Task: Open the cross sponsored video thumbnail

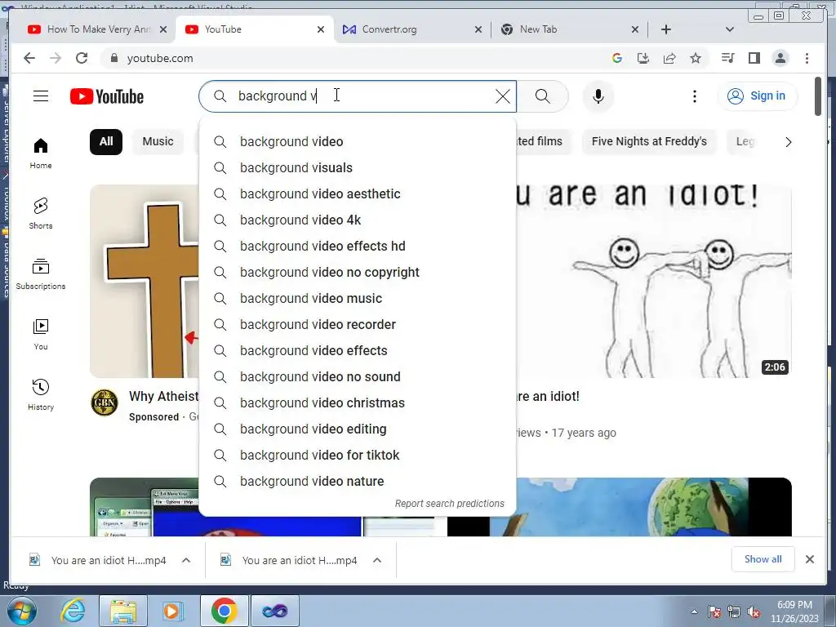Action: click(145, 281)
